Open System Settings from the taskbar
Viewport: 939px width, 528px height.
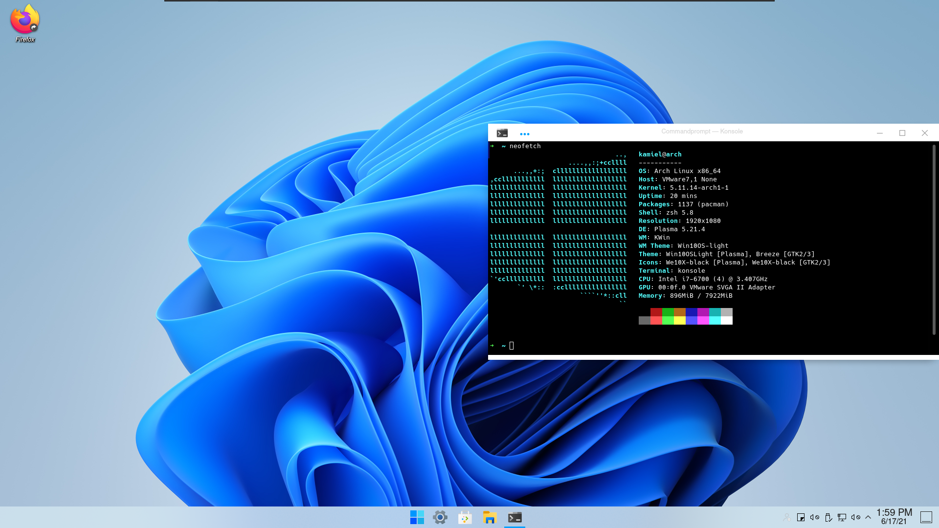point(440,517)
